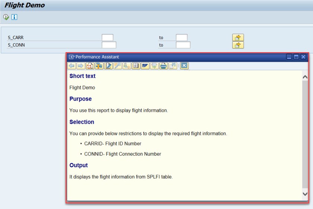This screenshot has height=209, width=313.
Task: Open Multiple Selection for S_CONN
Action: [x=238, y=45]
